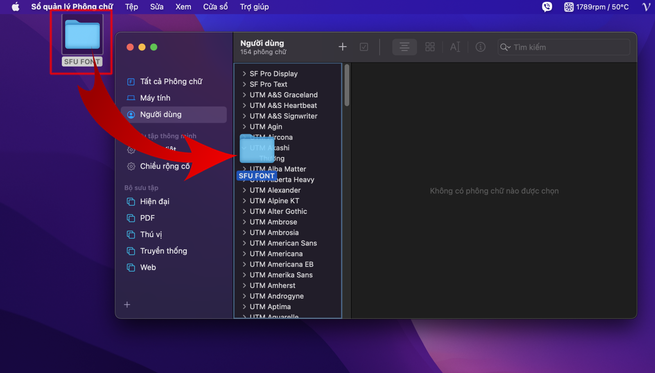Click the V input menu bar icon
655x373 pixels.
click(x=646, y=7)
